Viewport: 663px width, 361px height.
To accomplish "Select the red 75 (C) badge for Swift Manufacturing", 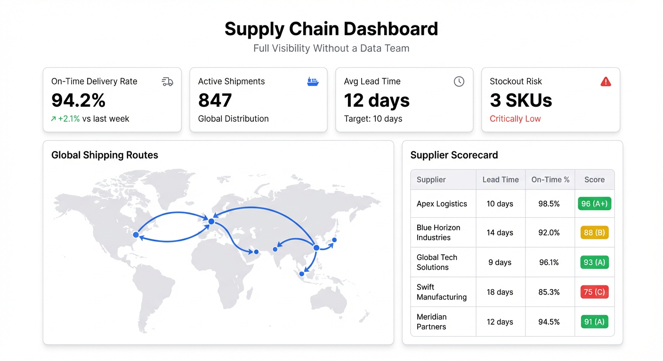I will tap(594, 292).
